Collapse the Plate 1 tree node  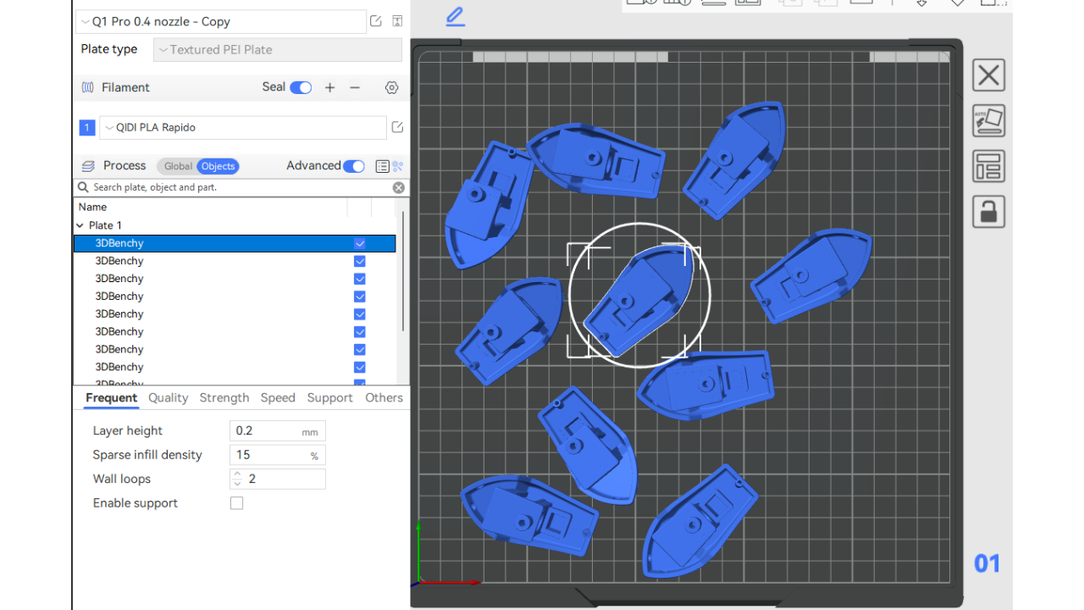80,225
